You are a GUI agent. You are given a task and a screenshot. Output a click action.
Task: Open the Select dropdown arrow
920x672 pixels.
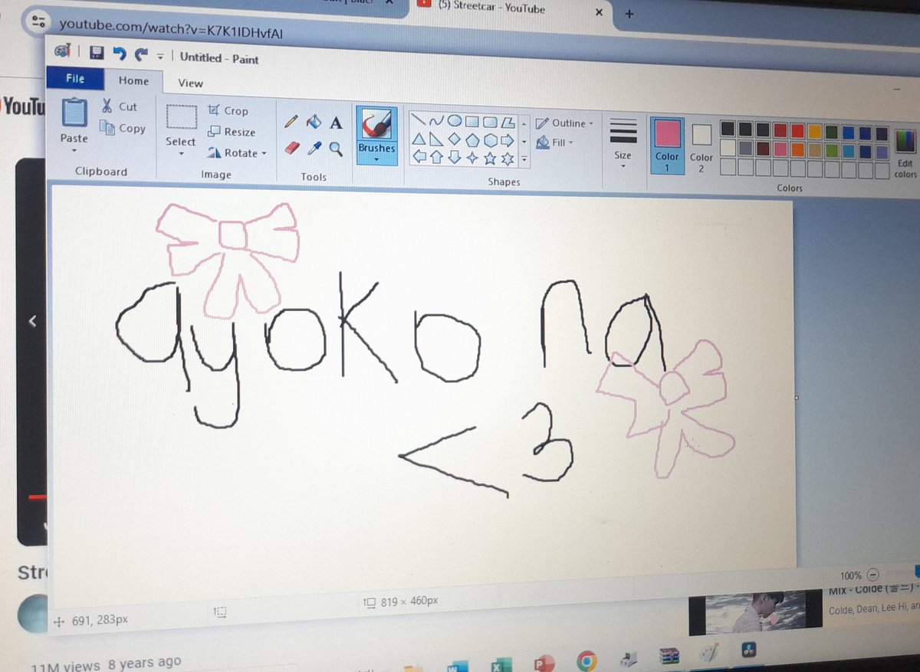pyautogui.click(x=182, y=153)
